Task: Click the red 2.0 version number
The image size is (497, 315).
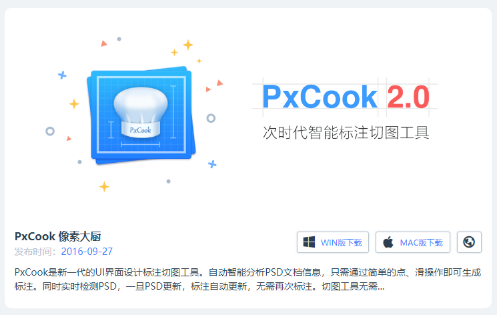Action: [x=408, y=97]
